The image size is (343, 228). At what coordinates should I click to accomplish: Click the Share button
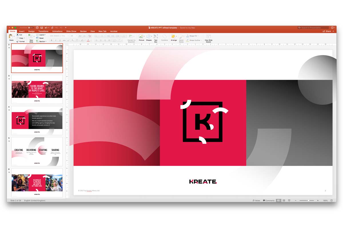(x=327, y=31)
